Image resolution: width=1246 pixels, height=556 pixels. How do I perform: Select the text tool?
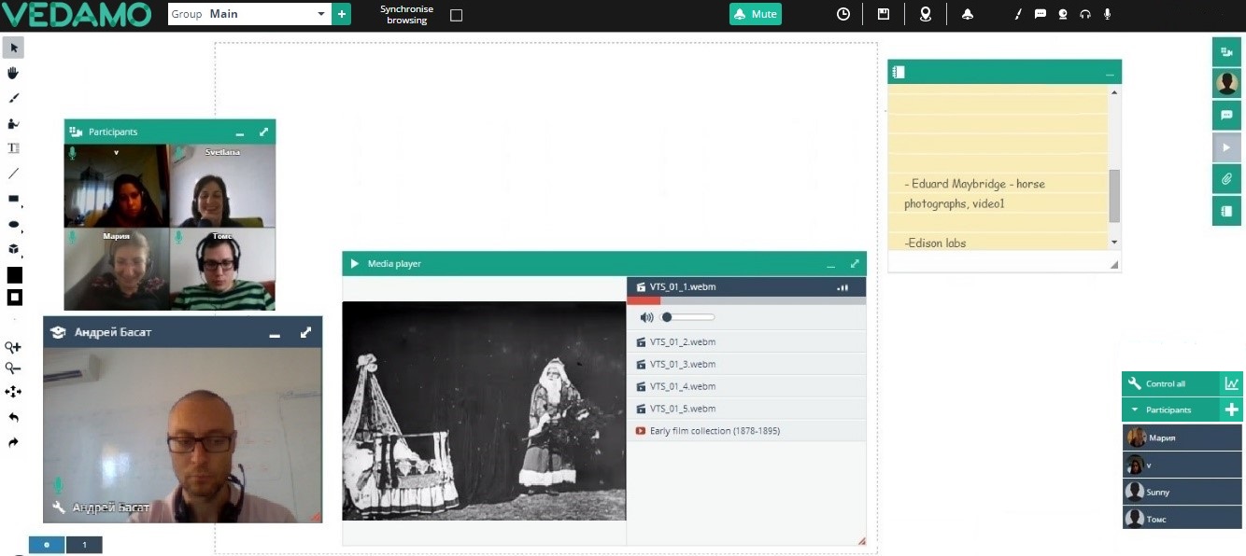pos(13,148)
